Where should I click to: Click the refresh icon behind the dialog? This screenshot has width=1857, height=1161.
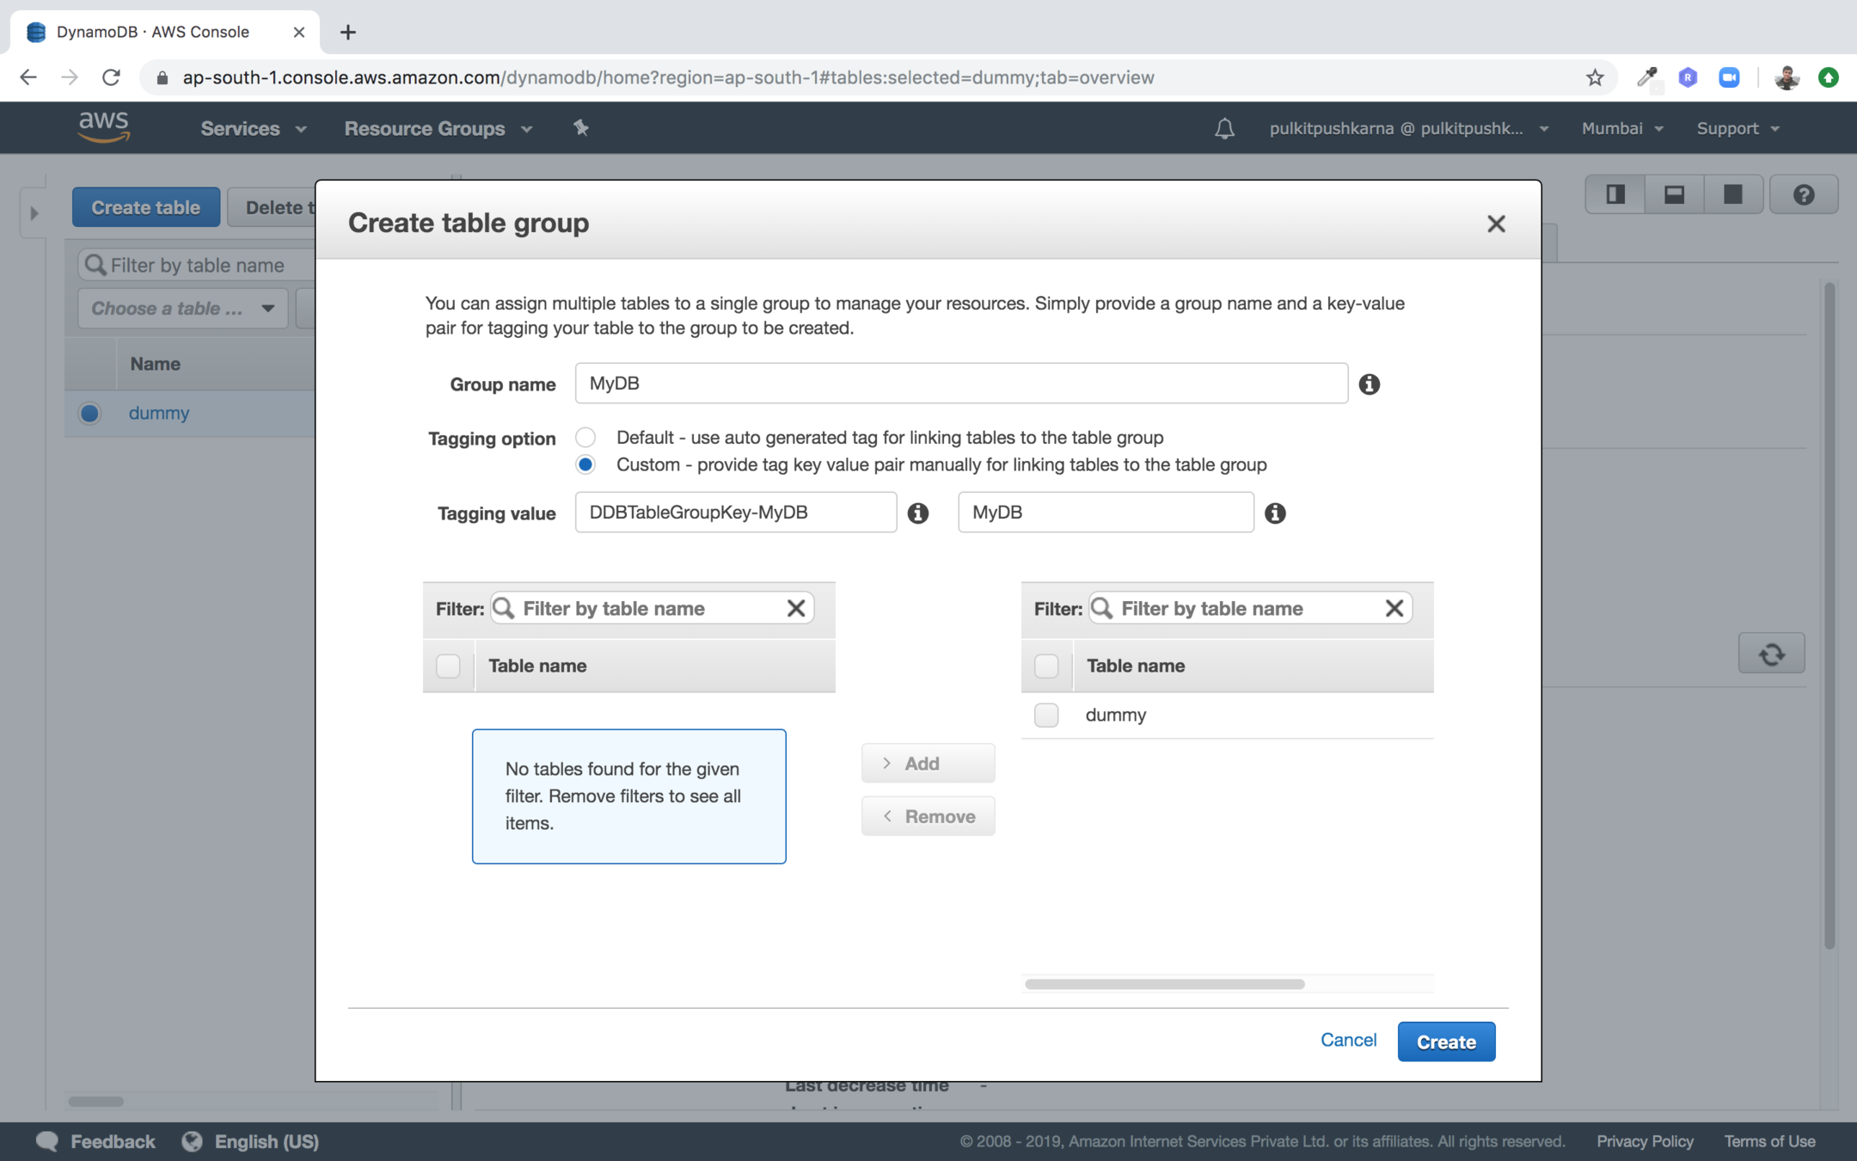(x=1770, y=654)
